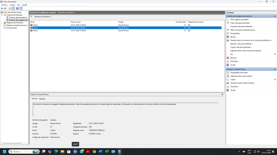Open the HP app in the taskbar
277x155 pixels.
(x=75, y=151)
